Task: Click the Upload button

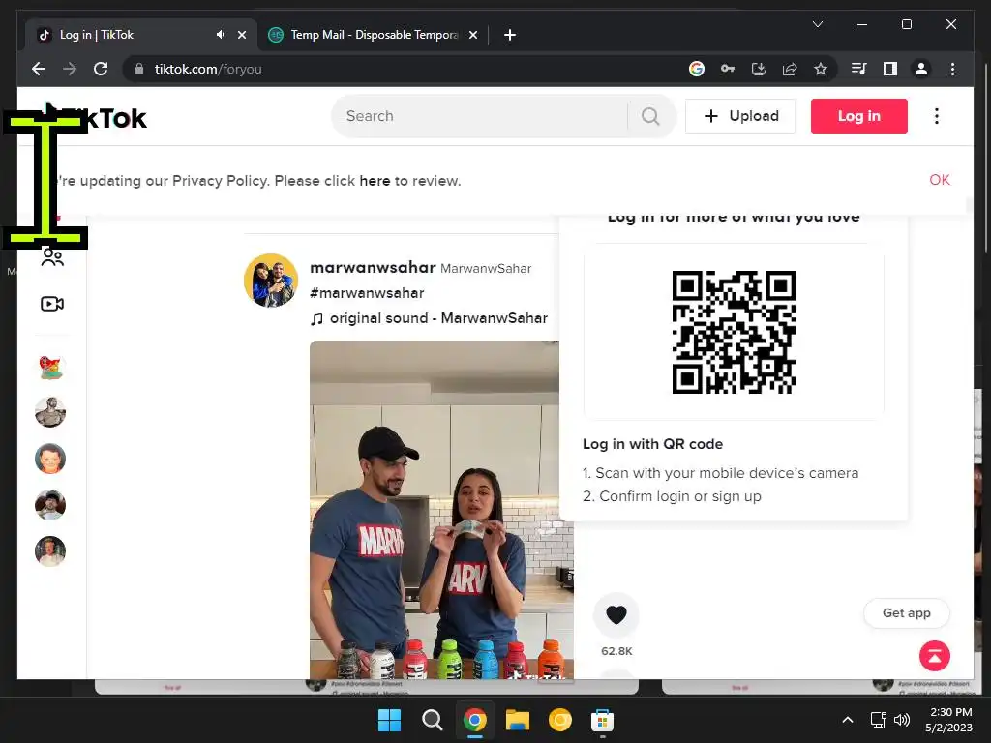Action: [740, 116]
